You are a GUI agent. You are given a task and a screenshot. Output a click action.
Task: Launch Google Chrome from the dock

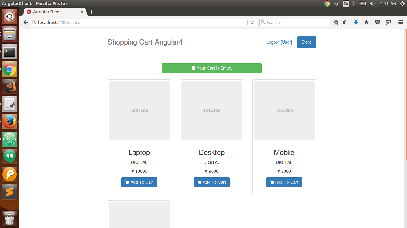(x=10, y=69)
